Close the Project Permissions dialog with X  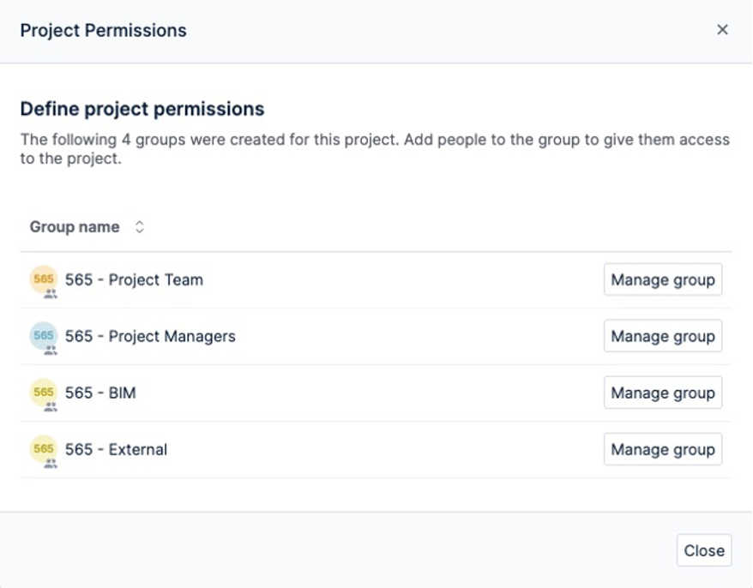click(x=722, y=30)
